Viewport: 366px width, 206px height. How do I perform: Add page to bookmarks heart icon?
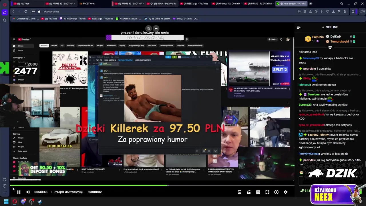click(328, 11)
